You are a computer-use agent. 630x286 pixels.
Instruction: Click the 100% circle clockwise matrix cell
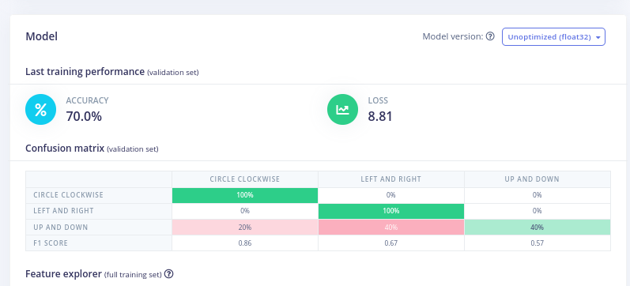(x=245, y=195)
